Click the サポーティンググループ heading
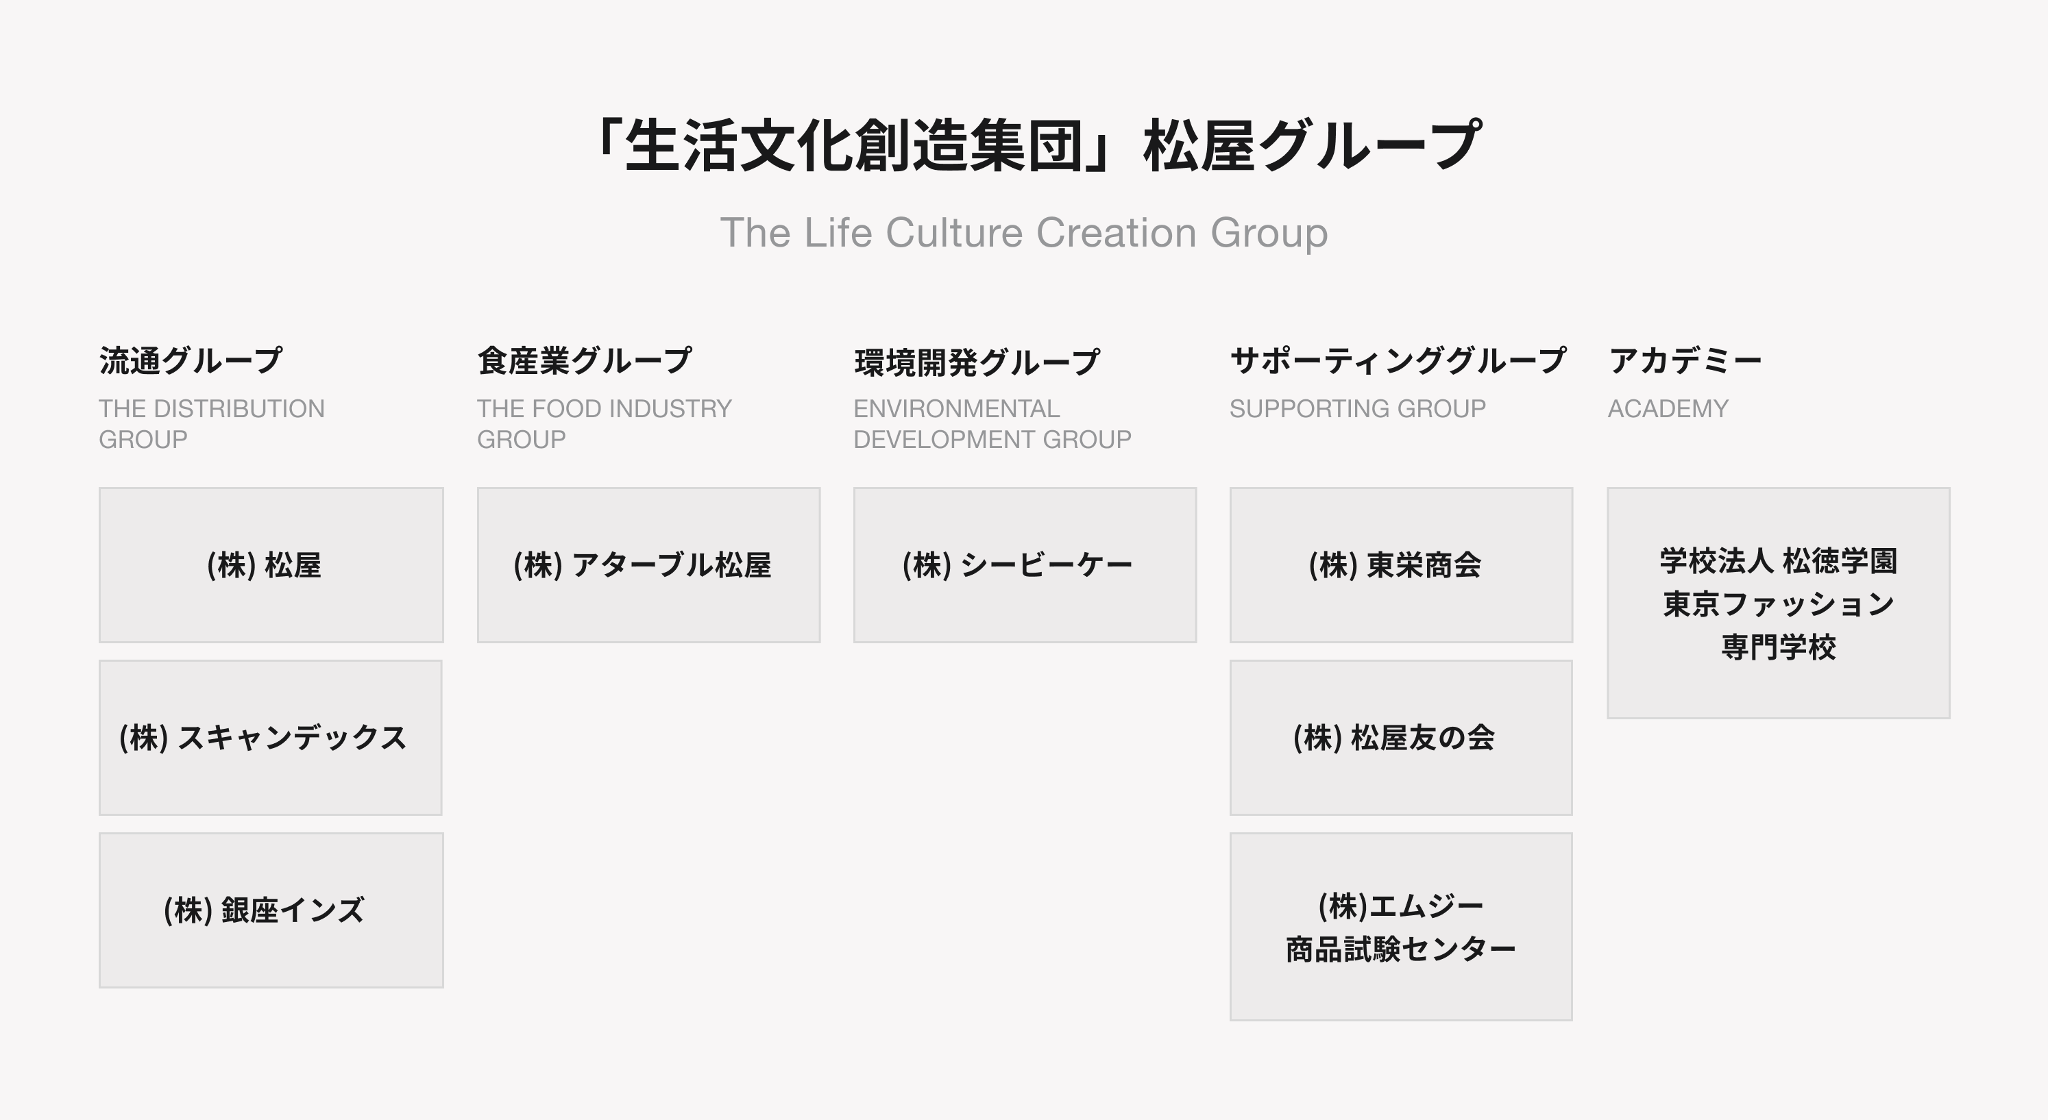Image resolution: width=2048 pixels, height=1120 pixels. point(1398,360)
